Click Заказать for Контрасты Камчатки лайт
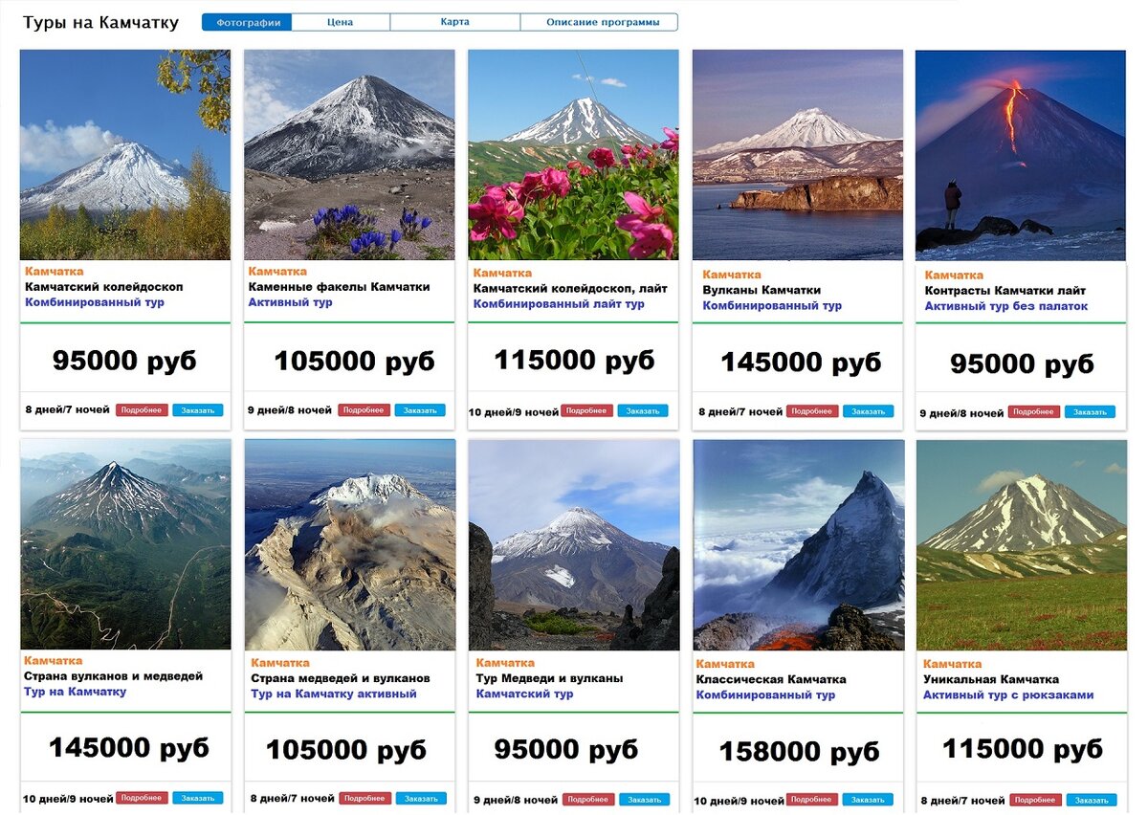1148x815 pixels. point(1090,412)
